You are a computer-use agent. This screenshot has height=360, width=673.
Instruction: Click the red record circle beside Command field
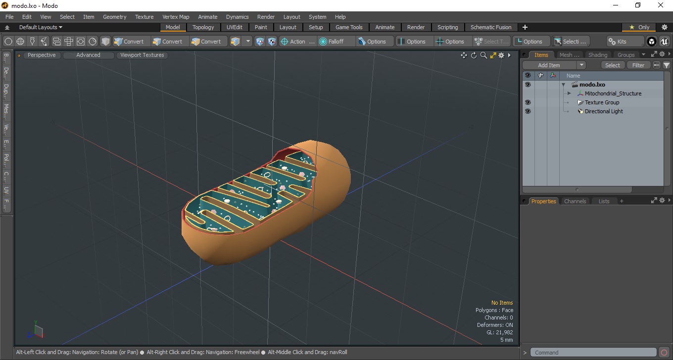pos(665,353)
